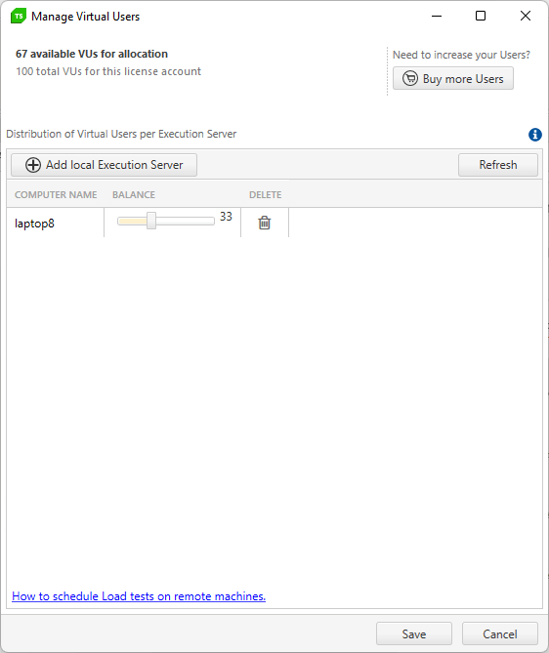Click the COMPUTER NAME column header

click(56, 195)
